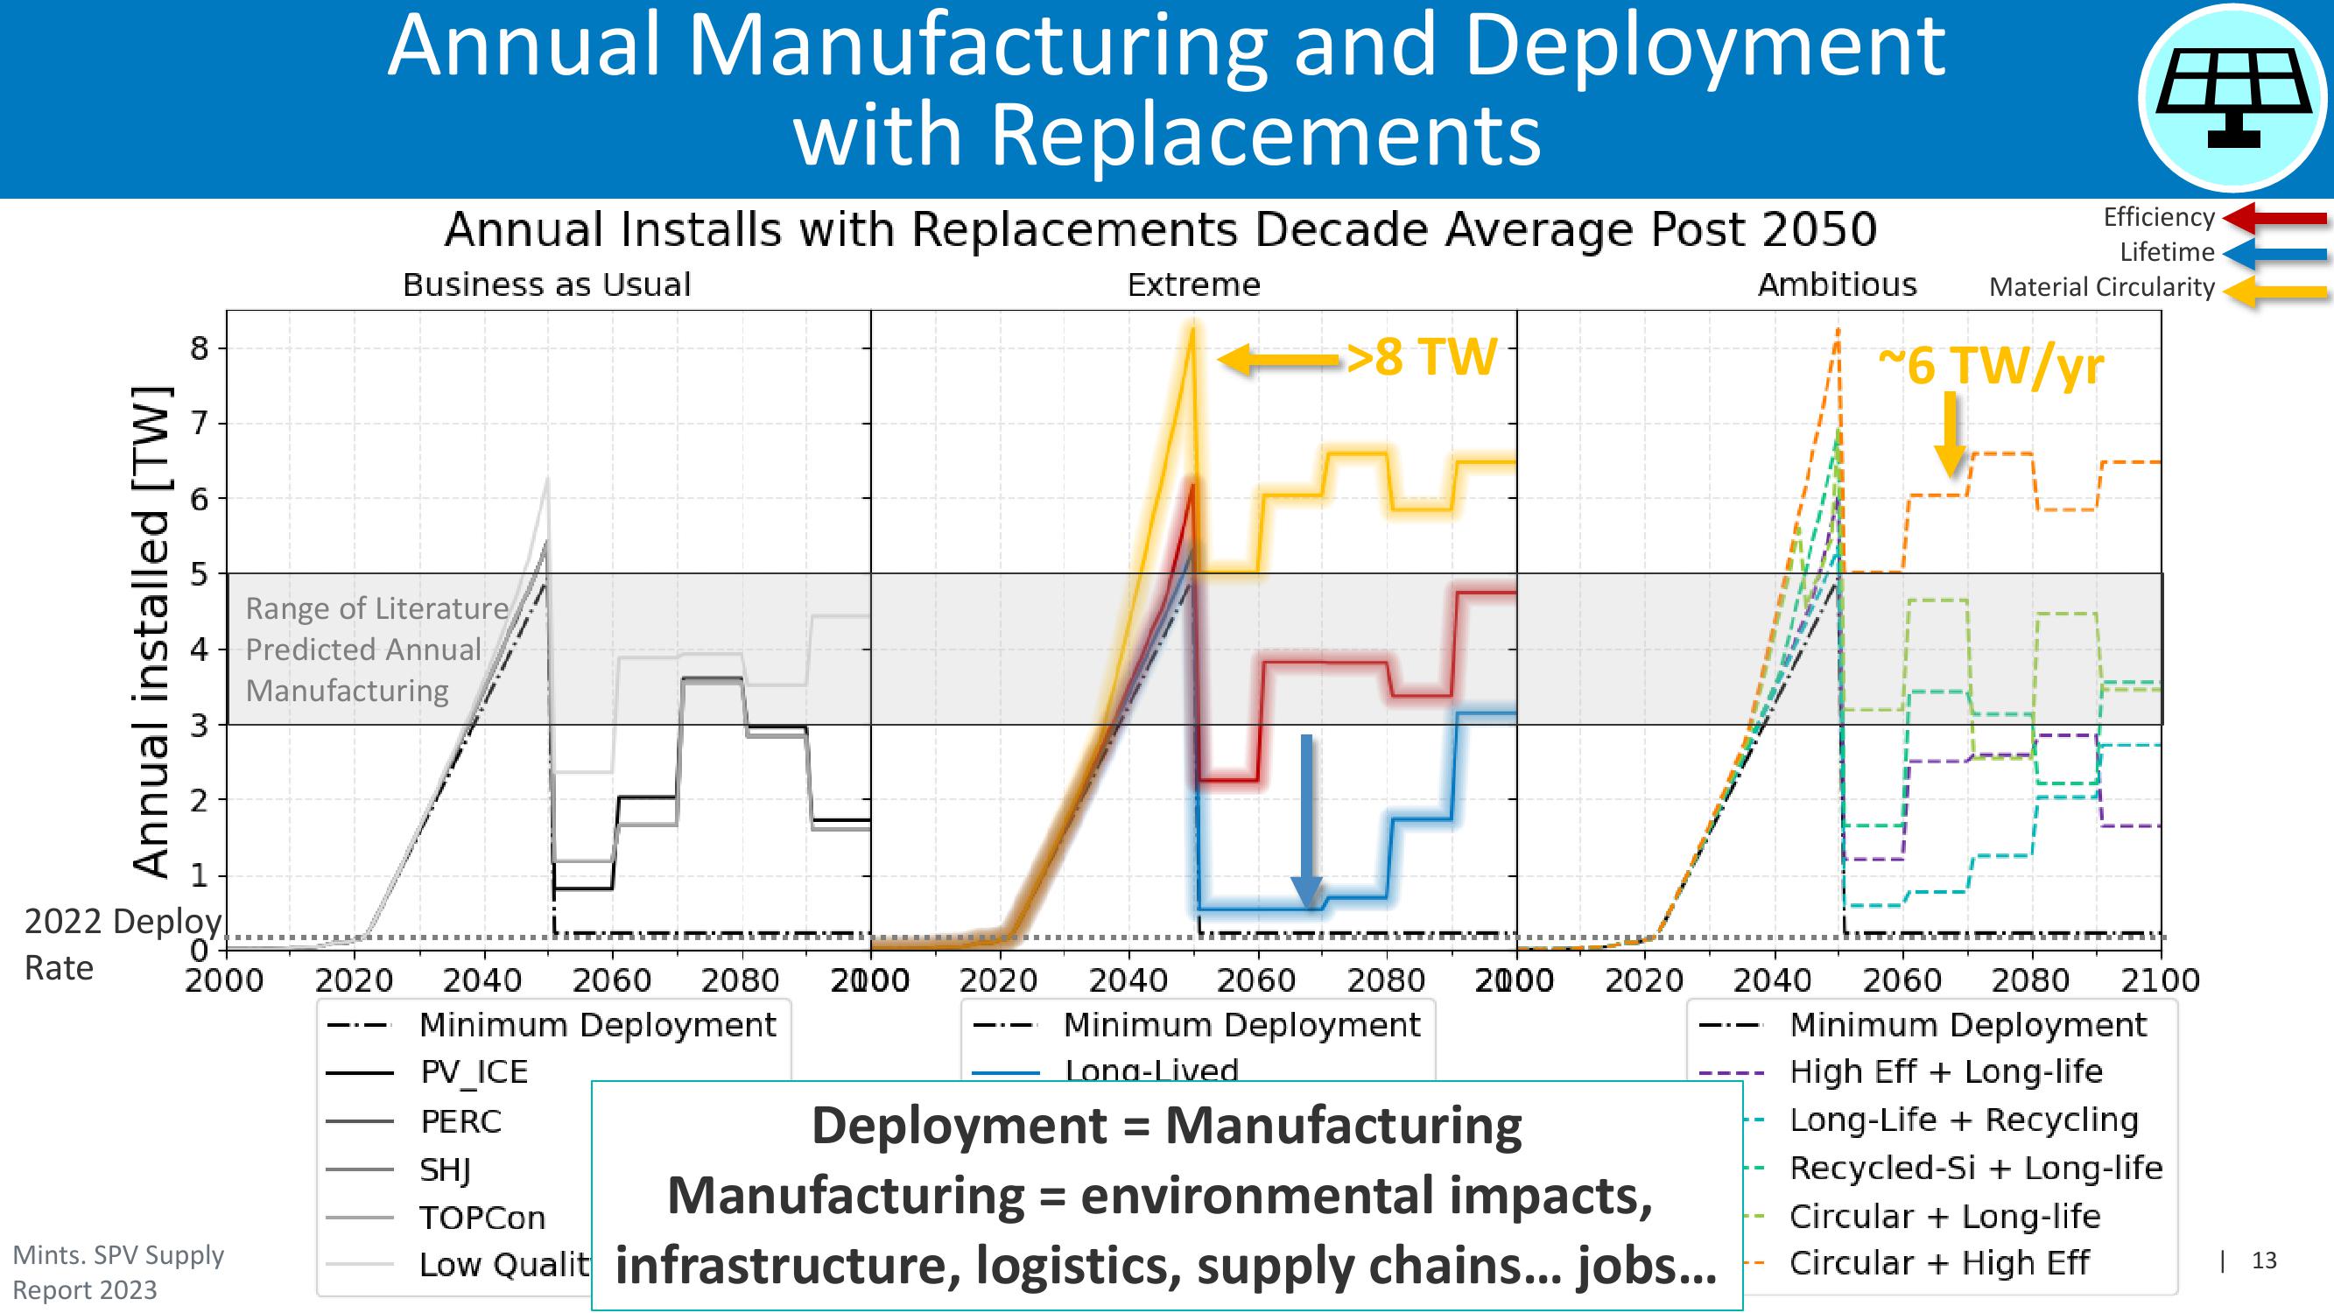
Task: Click the '>8 TW' annotation
Action: (1420, 357)
